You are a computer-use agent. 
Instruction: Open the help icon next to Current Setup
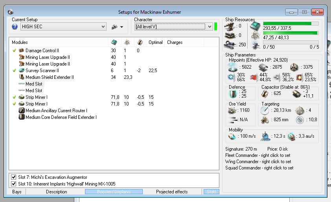15,27
